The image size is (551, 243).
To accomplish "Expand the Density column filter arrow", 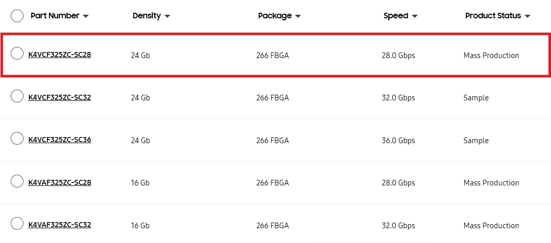I will 167,16.
